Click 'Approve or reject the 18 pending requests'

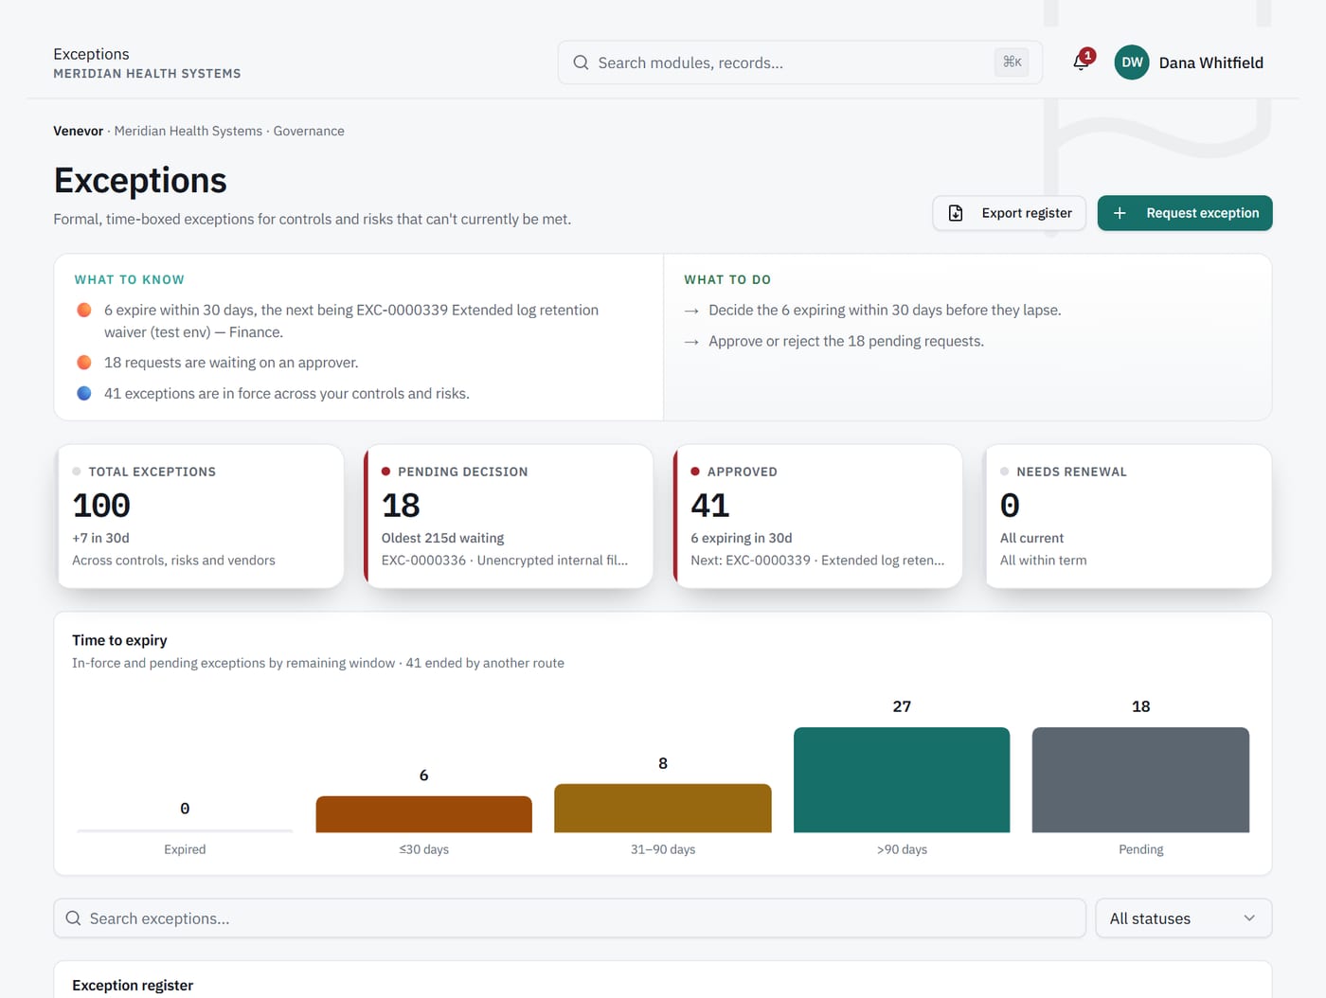tap(846, 342)
